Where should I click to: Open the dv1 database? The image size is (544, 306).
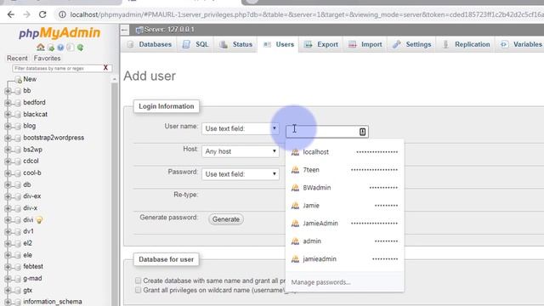(28, 231)
